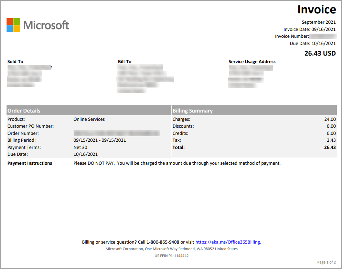This screenshot has height=269, width=342.
Task: Click the redacted Invoice Number field
Action: point(323,36)
